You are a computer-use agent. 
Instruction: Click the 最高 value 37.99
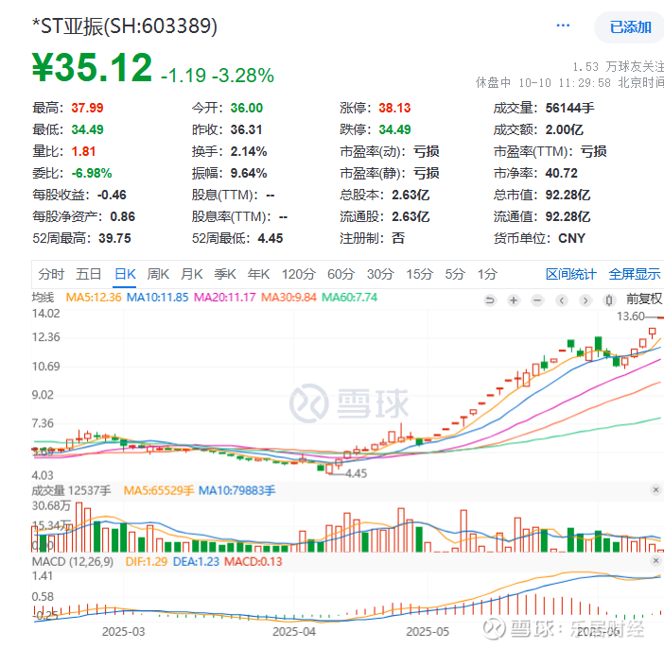tap(87, 108)
